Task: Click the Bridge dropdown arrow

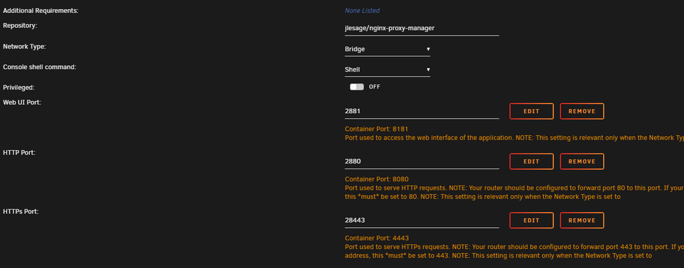Action: (428, 49)
